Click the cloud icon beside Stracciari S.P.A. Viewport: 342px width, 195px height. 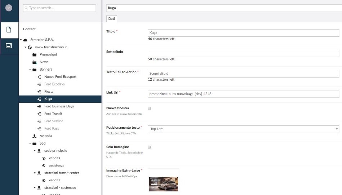click(25, 40)
